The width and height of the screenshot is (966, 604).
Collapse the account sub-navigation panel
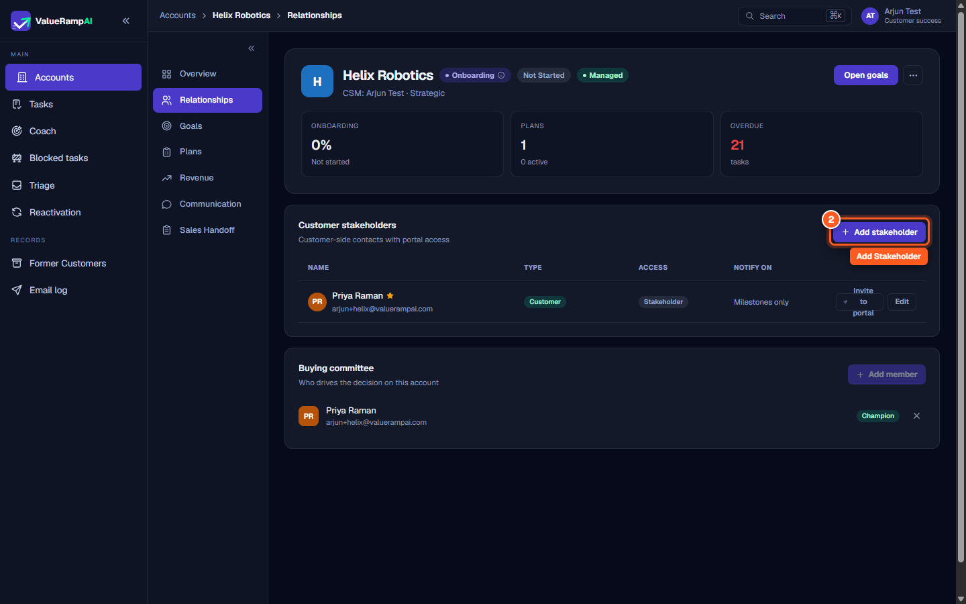tap(252, 48)
